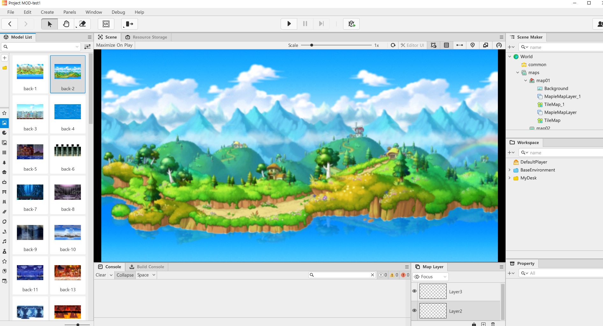Select the back-5 background thumbnail

tap(30, 155)
